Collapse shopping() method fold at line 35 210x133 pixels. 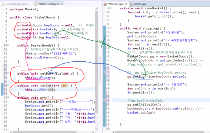tap(110, 28)
